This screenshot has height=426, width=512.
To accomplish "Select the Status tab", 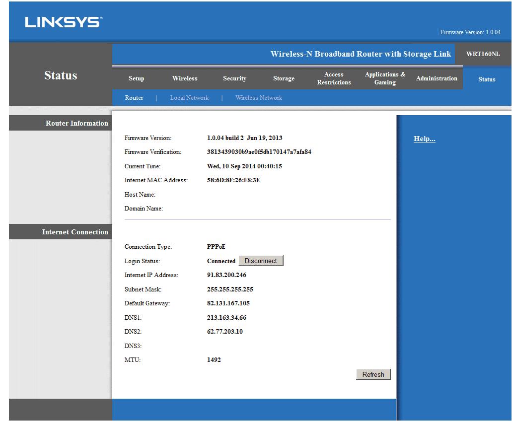I will [x=487, y=79].
